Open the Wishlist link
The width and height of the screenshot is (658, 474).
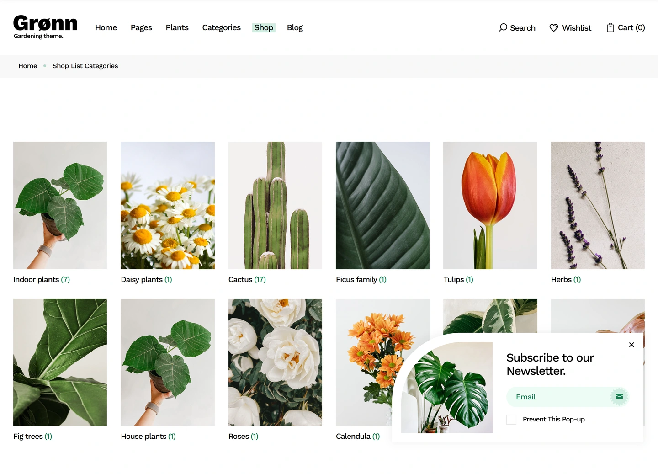coord(570,28)
